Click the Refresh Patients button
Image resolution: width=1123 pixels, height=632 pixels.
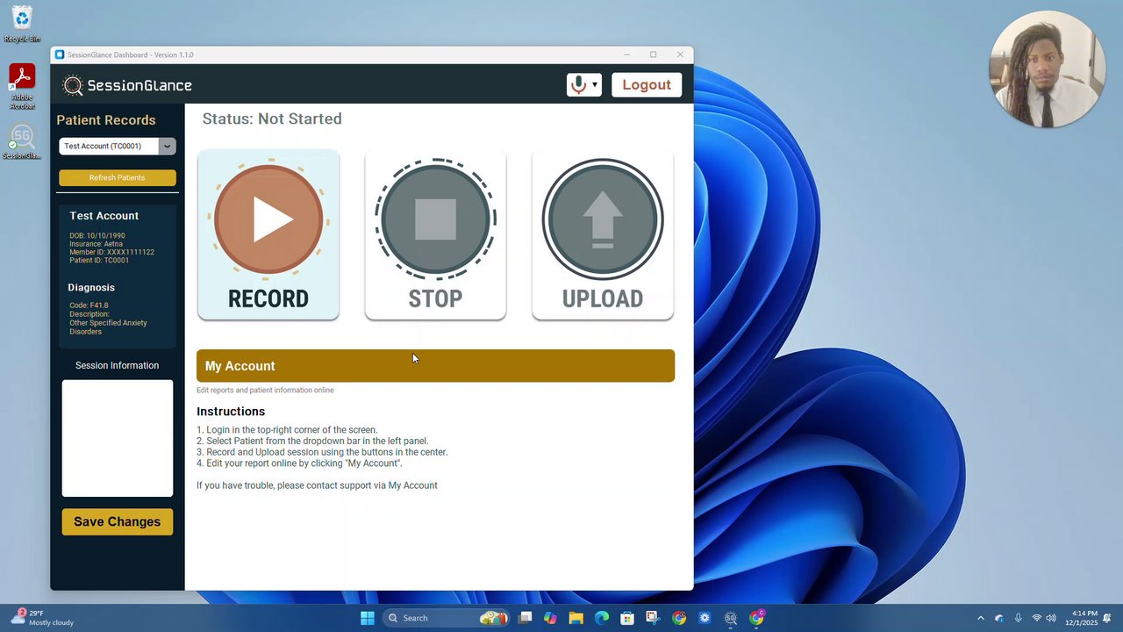click(x=118, y=178)
